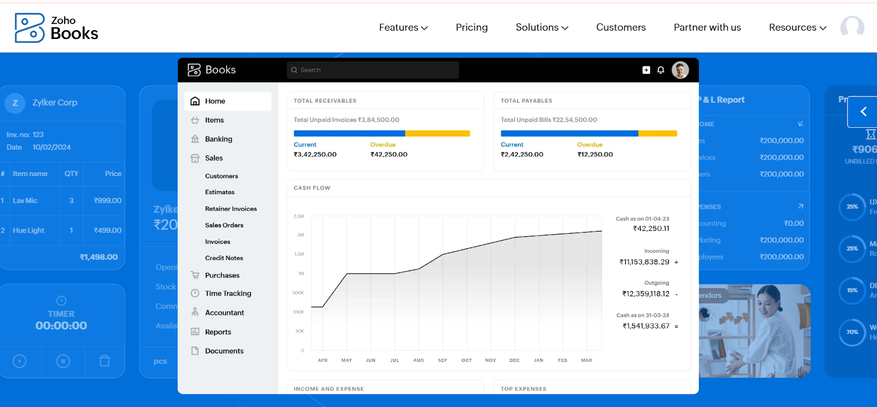Click the quick create plus icon
877x407 pixels.
click(646, 70)
